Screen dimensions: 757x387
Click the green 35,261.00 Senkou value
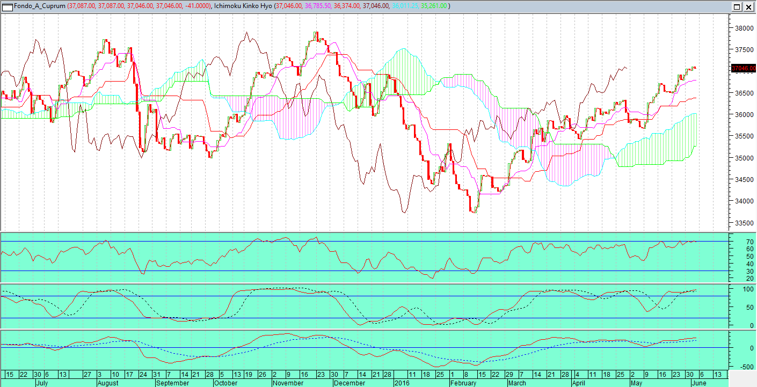[x=434, y=6]
